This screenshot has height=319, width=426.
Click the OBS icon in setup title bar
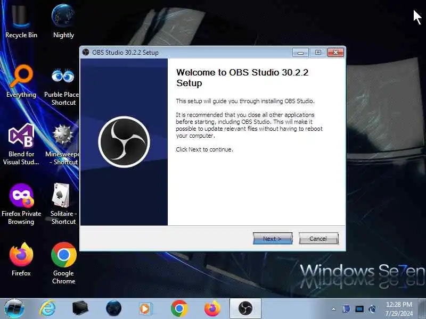pos(86,52)
